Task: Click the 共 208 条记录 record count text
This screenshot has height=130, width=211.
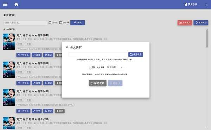Action: [9, 29]
